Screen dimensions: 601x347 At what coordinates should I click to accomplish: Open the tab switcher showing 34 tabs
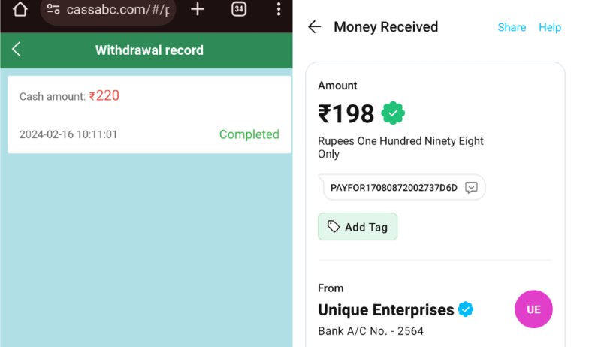(x=239, y=9)
